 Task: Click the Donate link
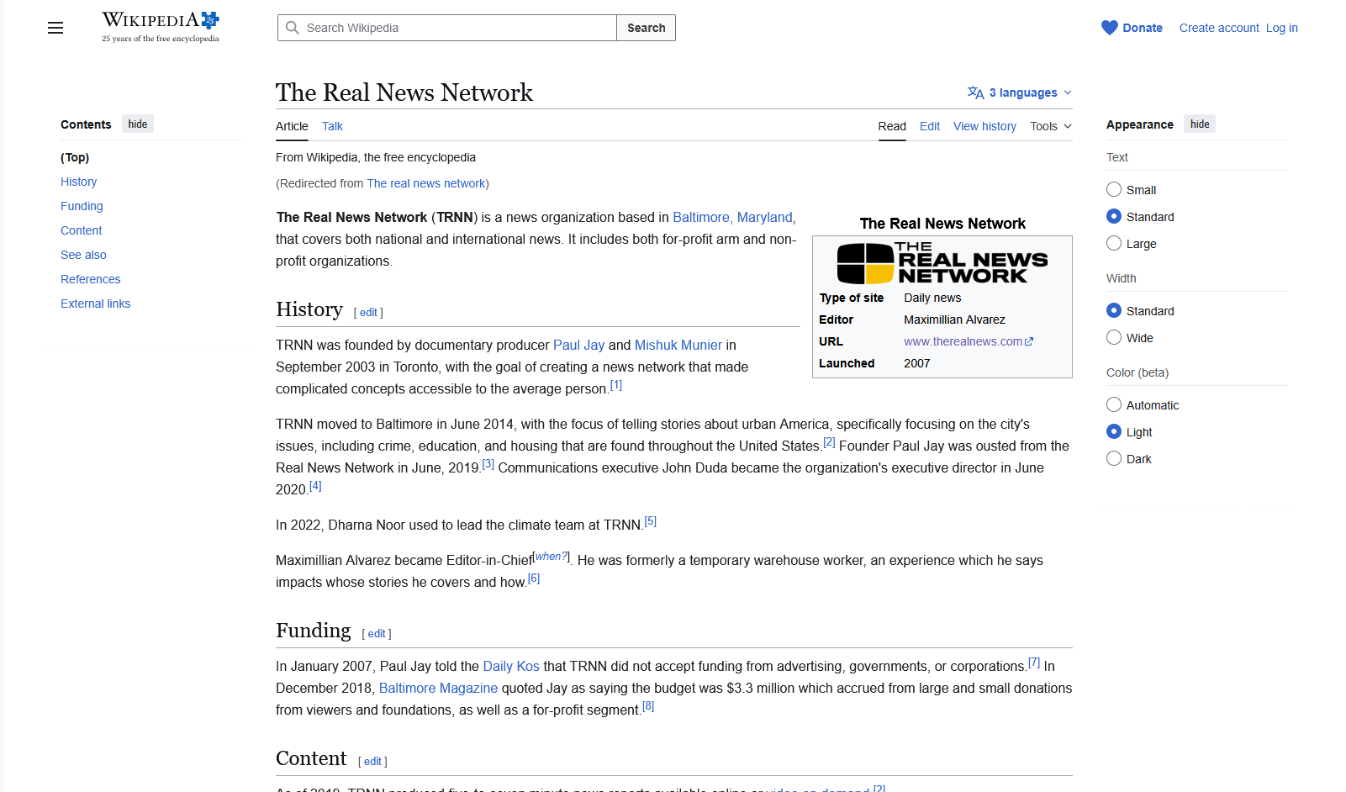pos(1143,28)
